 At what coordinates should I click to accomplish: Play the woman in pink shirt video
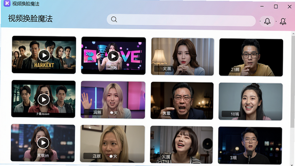(43, 143)
